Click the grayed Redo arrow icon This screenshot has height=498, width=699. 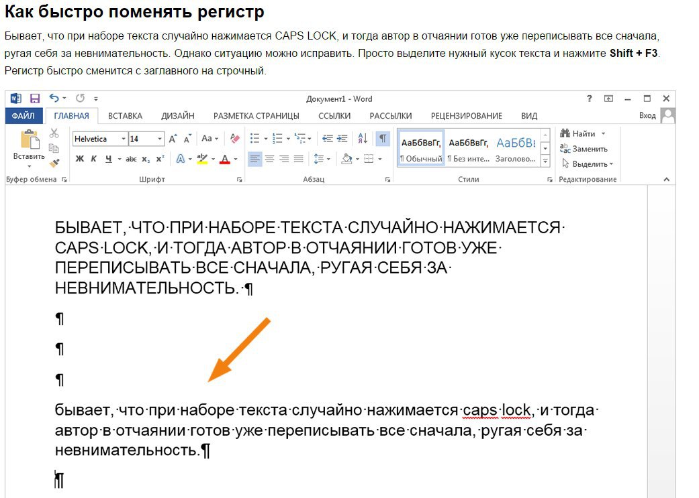click(81, 98)
